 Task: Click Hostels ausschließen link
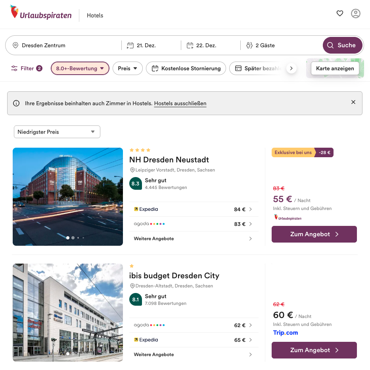[x=180, y=103]
